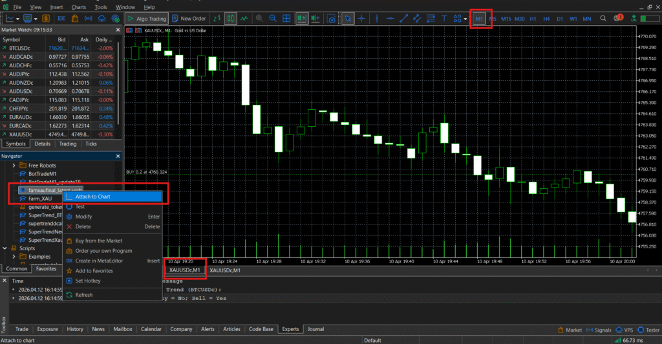The width and height of the screenshot is (662, 344).
Task: Choose Attach to Chart in context menu
Action: (92, 197)
